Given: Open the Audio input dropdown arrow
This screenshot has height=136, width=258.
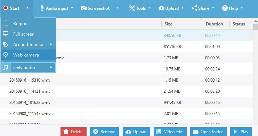Looking at the screenshot, I should [x=72, y=8].
